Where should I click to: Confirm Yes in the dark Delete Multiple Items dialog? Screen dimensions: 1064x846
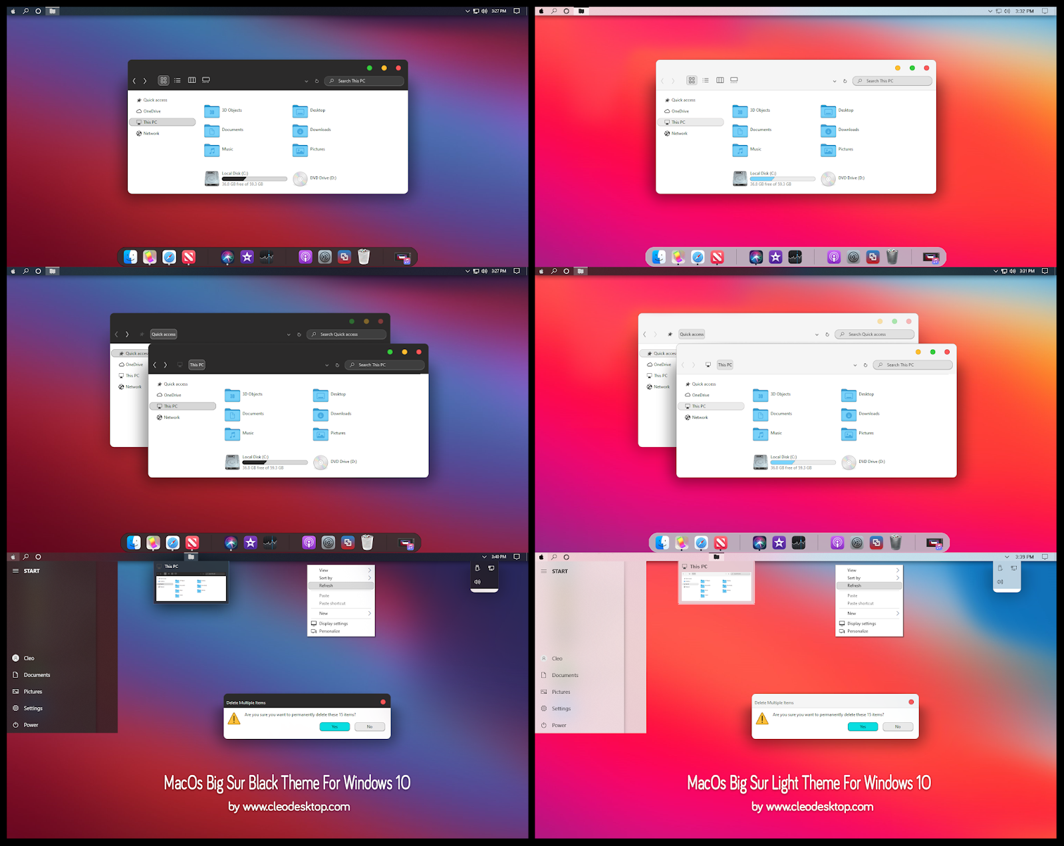point(334,727)
